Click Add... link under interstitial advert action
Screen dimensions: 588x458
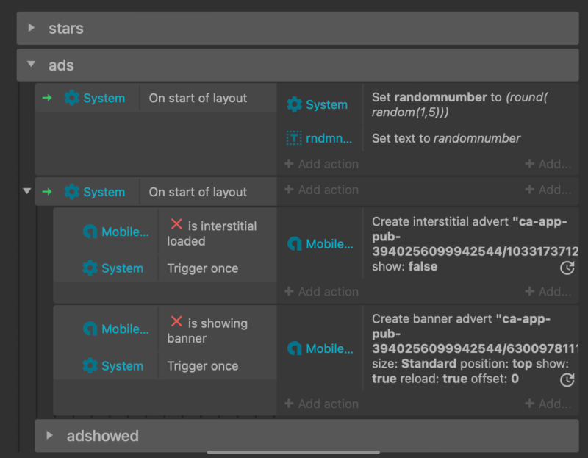point(548,291)
